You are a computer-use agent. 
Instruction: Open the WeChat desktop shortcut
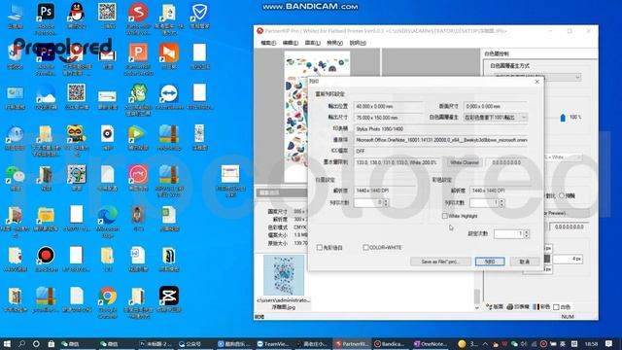[x=16, y=175]
